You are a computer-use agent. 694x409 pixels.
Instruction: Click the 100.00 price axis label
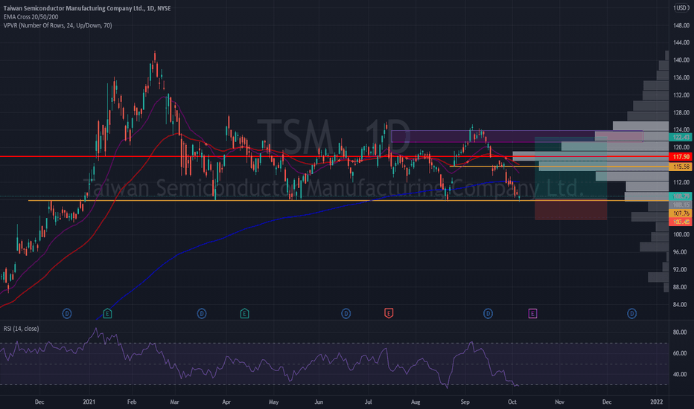click(x=681, y=234)
